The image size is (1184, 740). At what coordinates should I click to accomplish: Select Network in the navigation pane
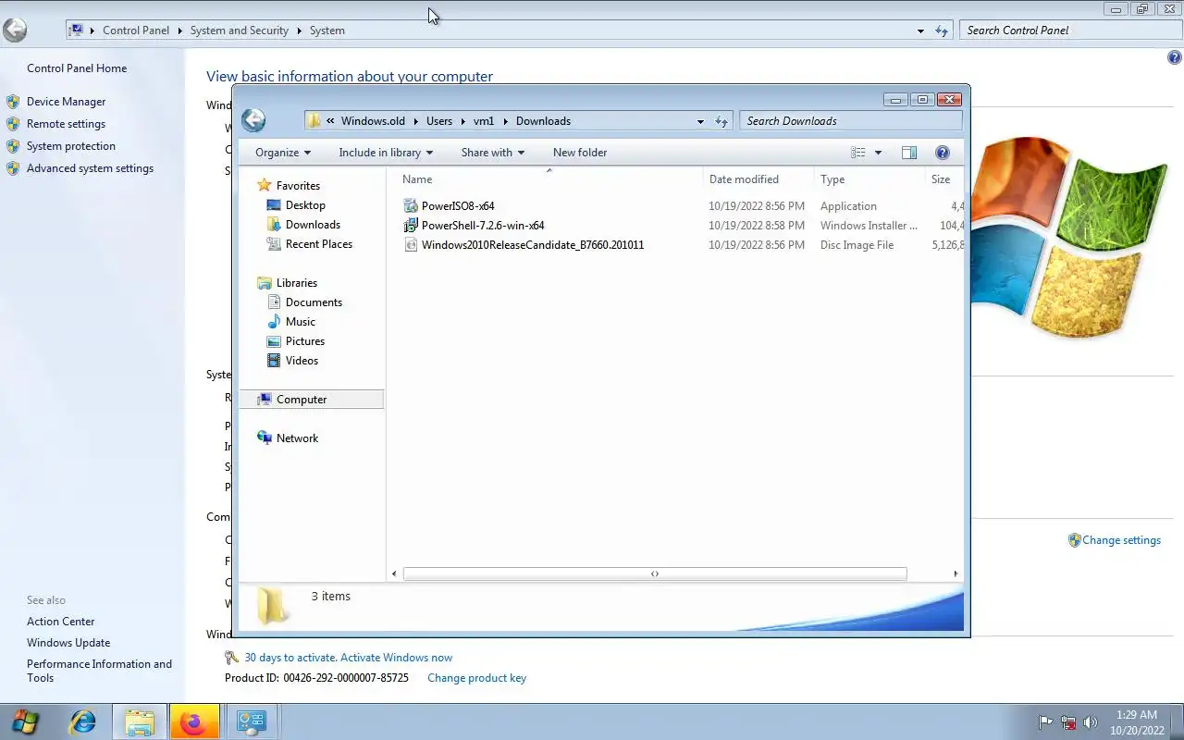click(297, 438)
